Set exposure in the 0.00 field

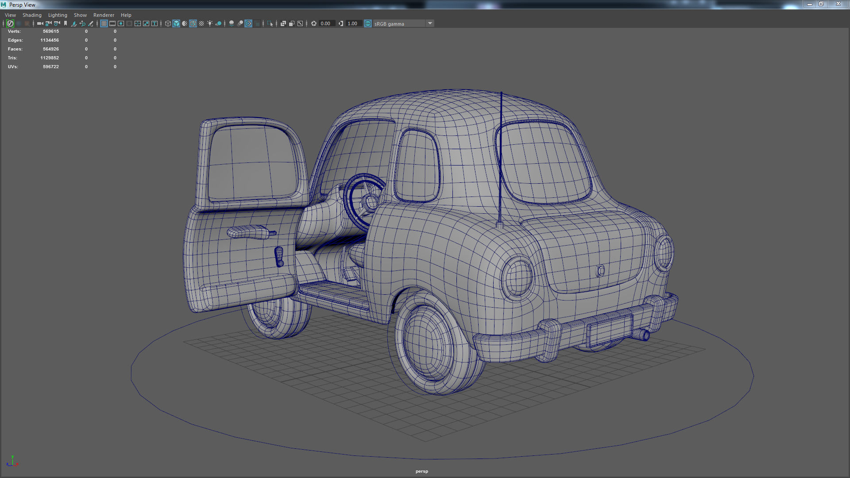[326, 23]
